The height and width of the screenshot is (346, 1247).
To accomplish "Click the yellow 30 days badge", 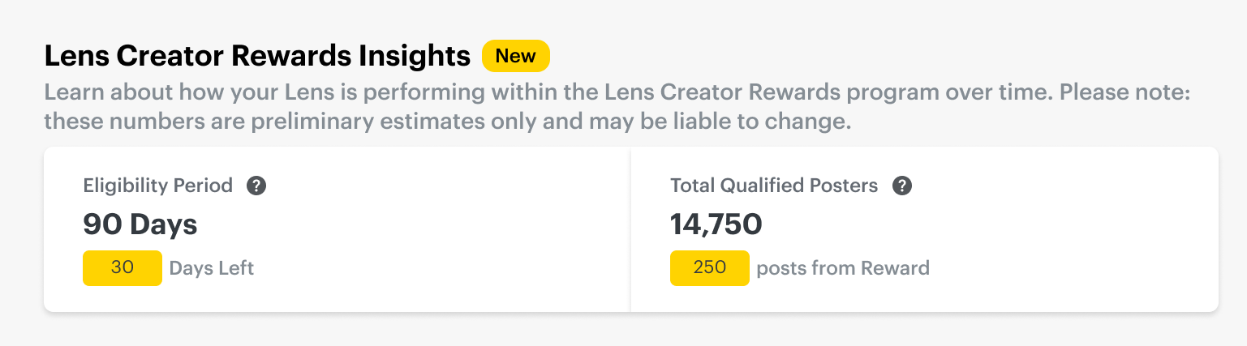I will tap(123, 268).
